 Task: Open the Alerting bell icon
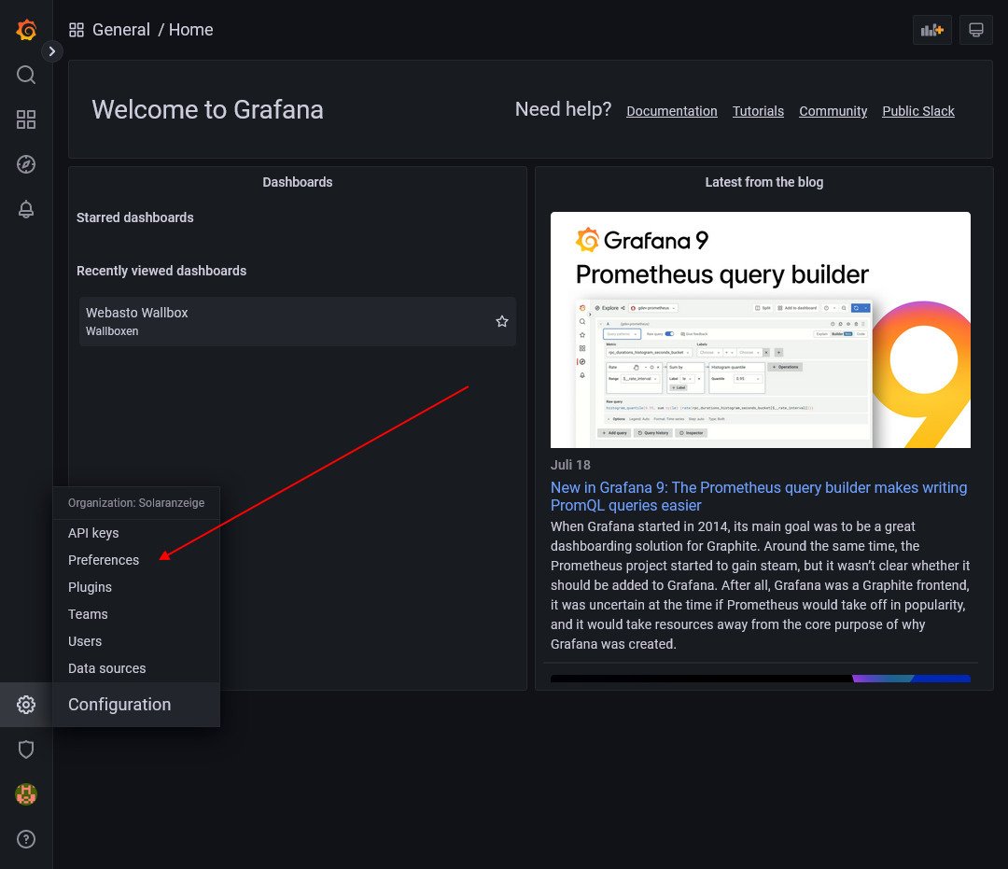pos(26,209)
